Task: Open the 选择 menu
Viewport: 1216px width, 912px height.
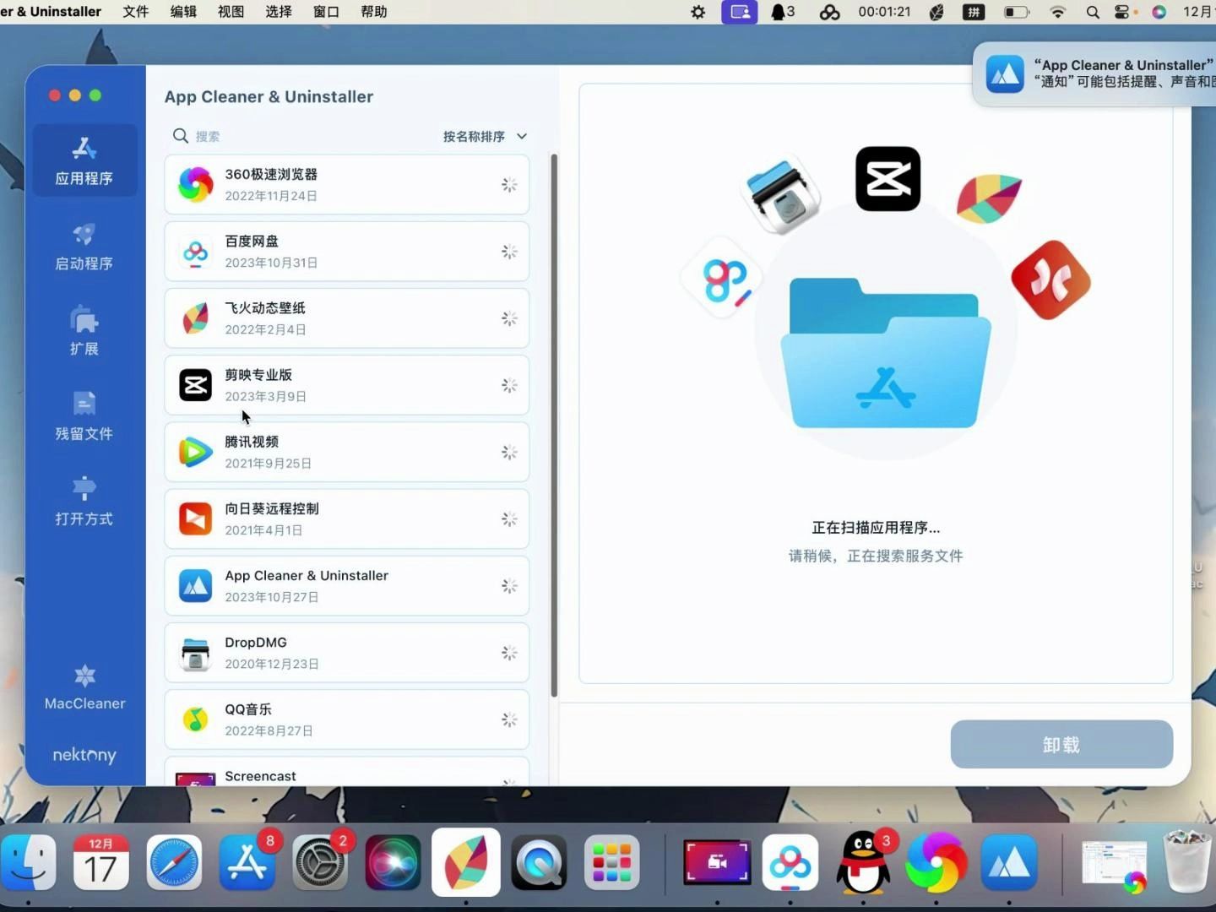Action: (279, 12)
